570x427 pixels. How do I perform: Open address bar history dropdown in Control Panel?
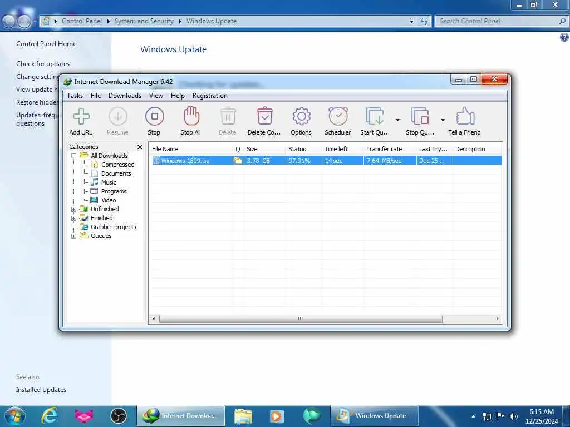(x=411, y=22)
